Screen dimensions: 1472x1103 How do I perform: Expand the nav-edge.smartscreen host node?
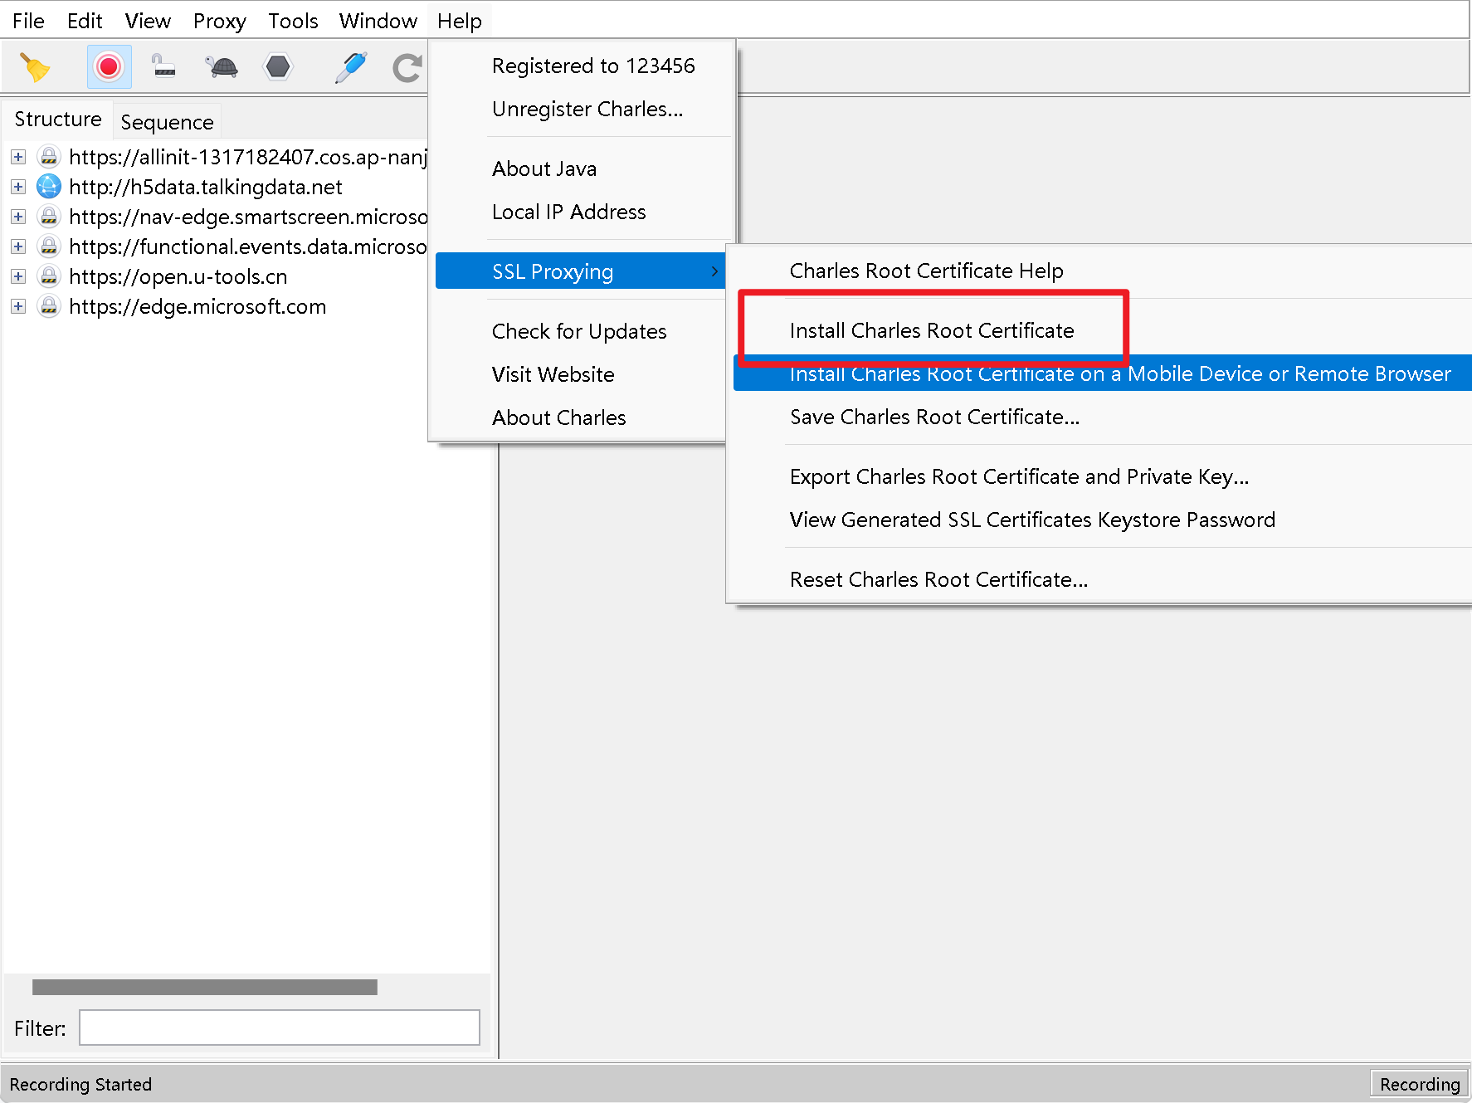coord(18,217)
